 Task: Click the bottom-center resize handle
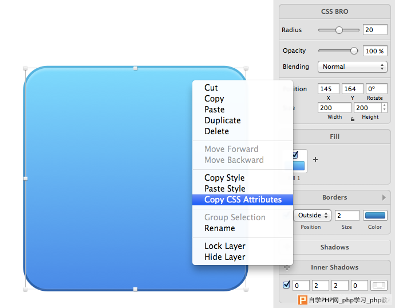[x=136, y=289]
